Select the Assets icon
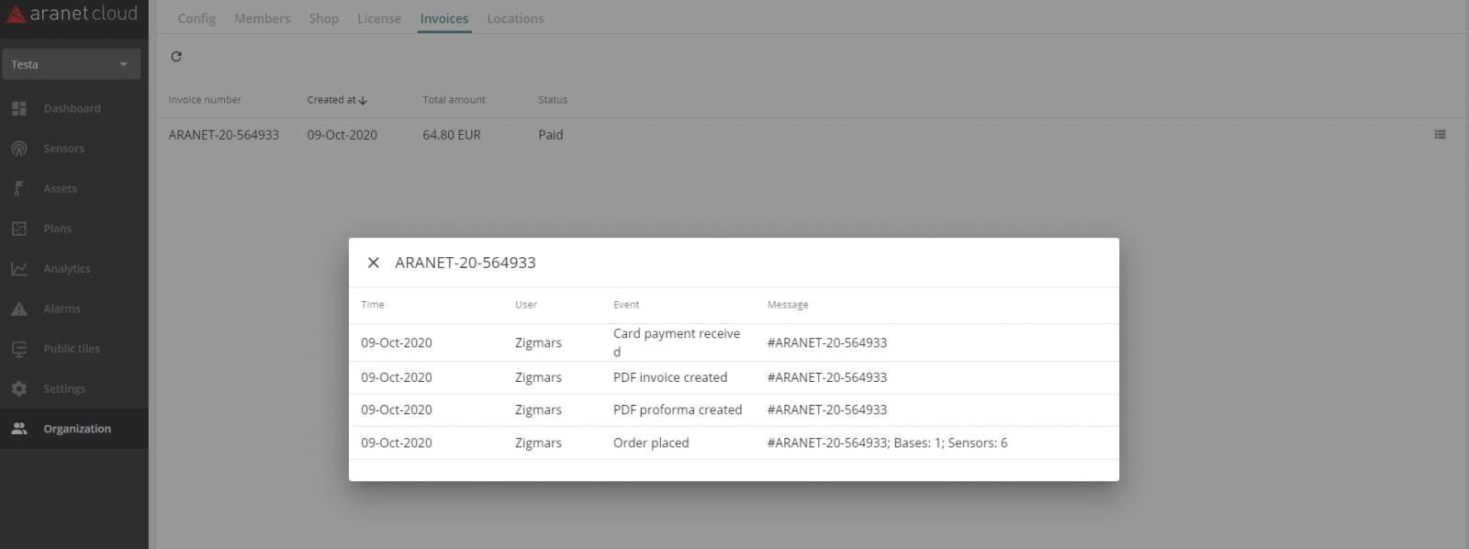The height and width of the screenshot is (549, 1469). [19, 188]
